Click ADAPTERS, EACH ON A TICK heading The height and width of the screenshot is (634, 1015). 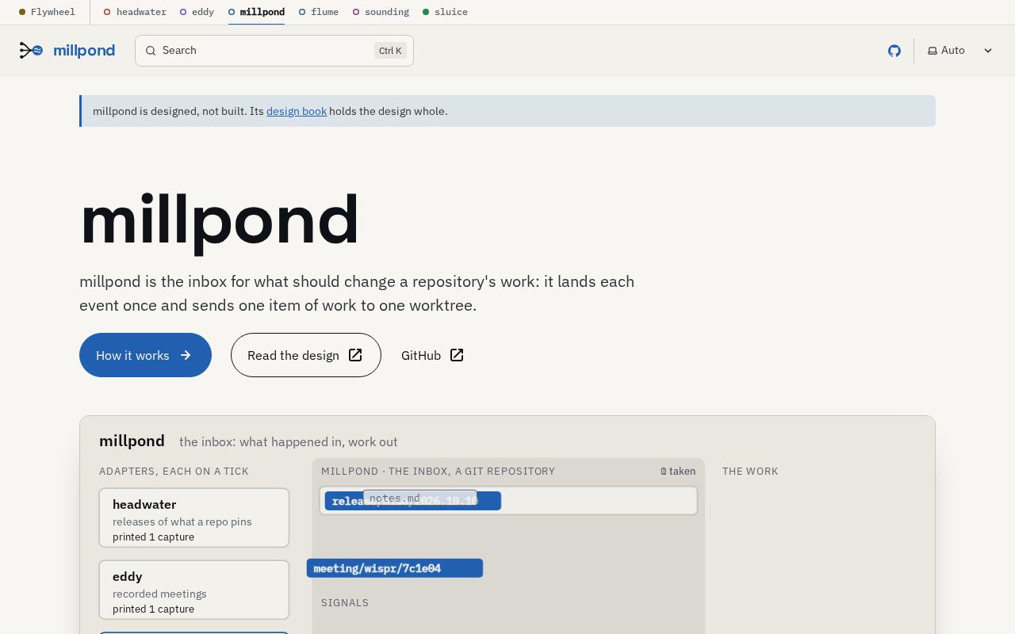click(x=174, y=471)
